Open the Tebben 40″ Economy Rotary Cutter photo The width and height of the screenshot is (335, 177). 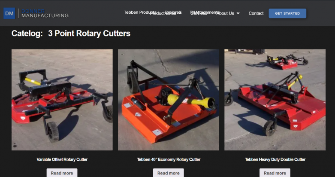tap(168, 100)
